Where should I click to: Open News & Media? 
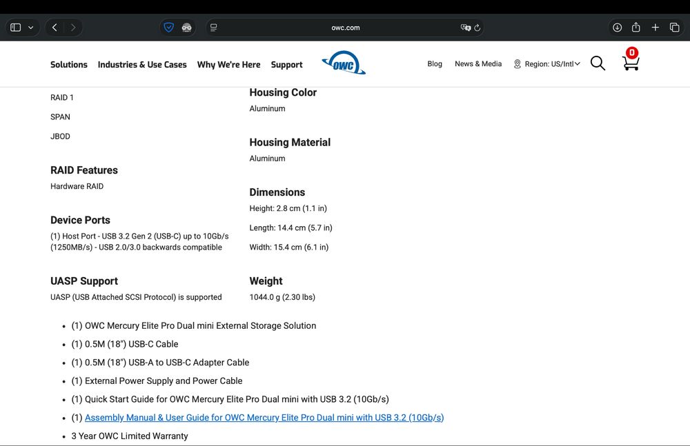click(478, 64)
